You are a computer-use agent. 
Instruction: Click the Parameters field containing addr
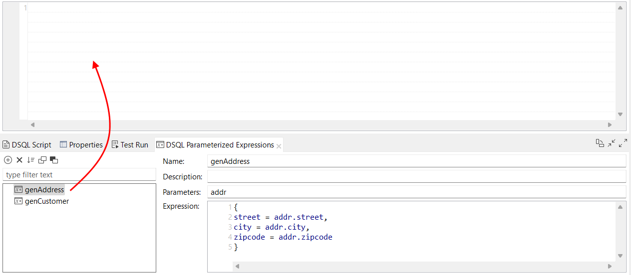(416, 192)
